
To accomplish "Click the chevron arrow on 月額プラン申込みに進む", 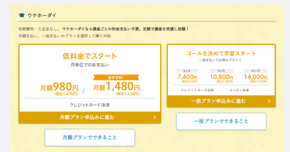I will 155,117.
